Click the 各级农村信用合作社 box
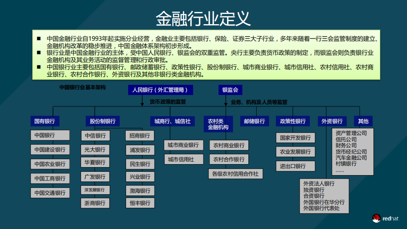407x229 pixels. coord(236,174)
